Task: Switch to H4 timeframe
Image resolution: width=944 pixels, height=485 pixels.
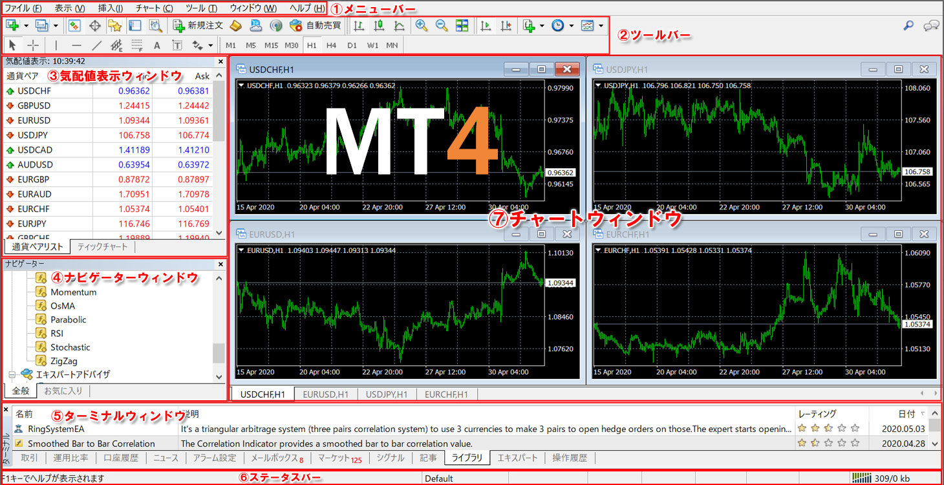Action: 332,45
